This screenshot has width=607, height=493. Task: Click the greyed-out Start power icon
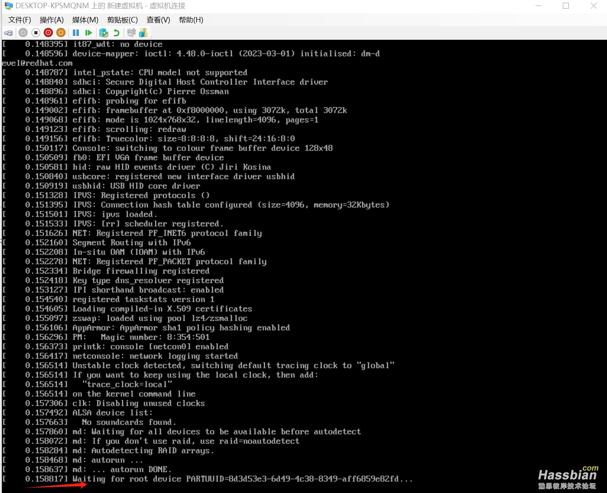tap(23, 33)
